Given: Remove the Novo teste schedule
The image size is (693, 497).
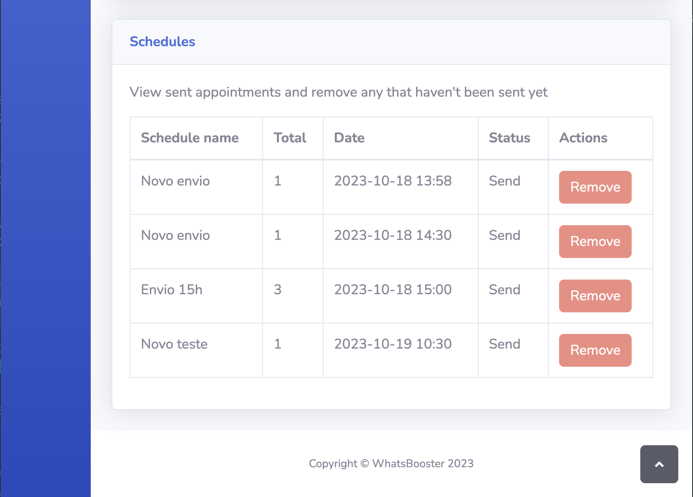Looking at the screenshot, I should pos(595,350).
